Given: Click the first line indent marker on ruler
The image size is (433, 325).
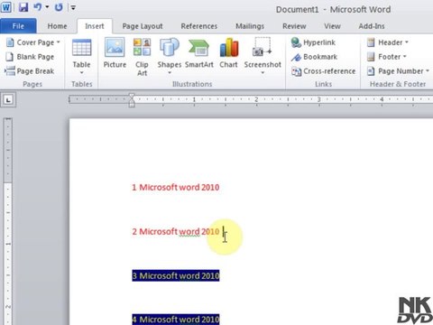Looking at the screenshot, I should click(x=132, y=97).
